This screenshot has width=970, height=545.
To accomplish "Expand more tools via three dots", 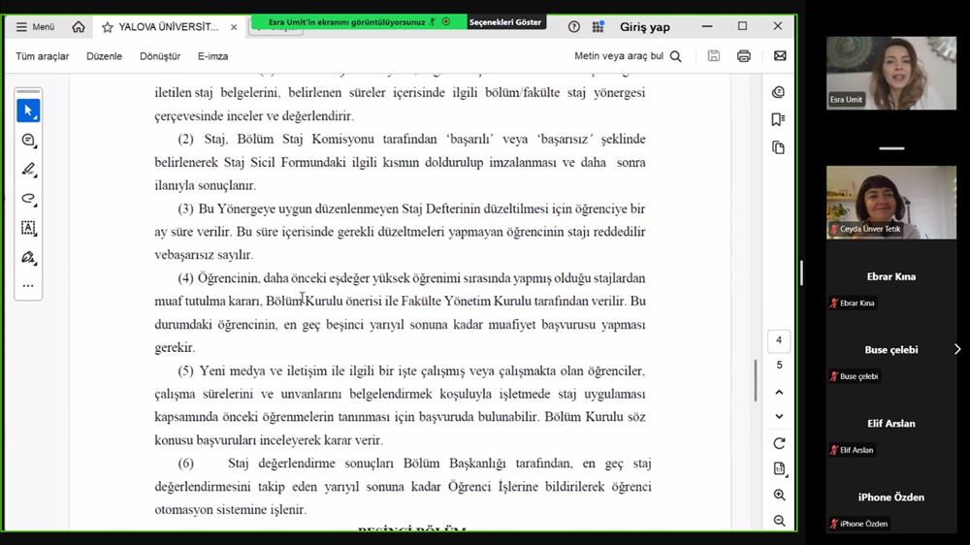I will click(x=28, y=286).
